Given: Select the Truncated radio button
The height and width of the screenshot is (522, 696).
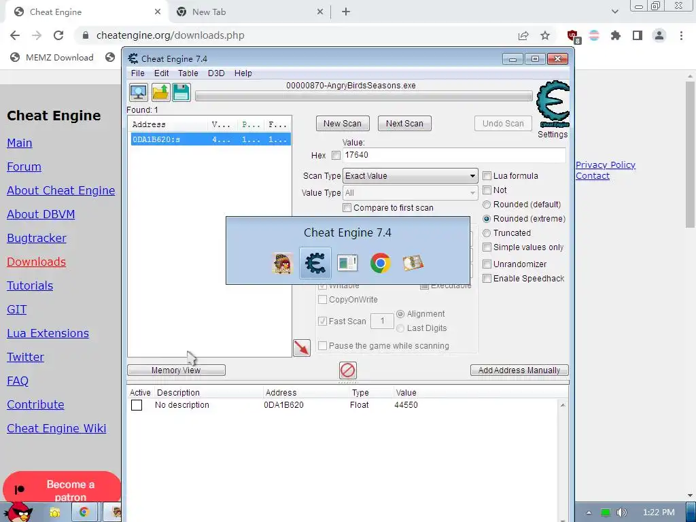Looking at the screenshot, I should pos(487,233).
